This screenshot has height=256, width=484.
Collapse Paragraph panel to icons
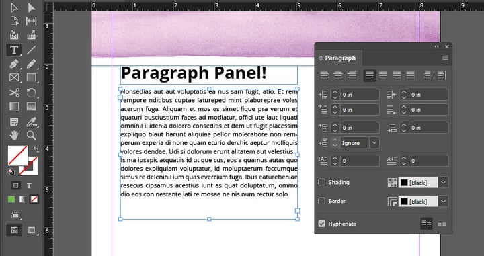coord(436,46)
